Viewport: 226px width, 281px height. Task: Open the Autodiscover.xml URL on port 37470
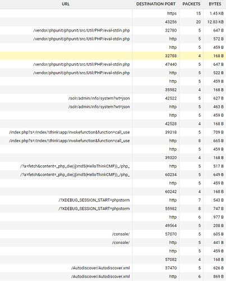pos(100,268)
